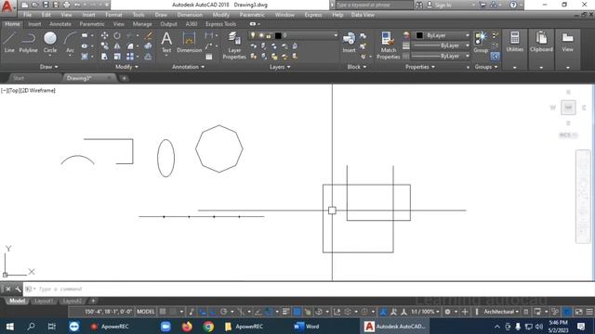
Task: Click the object color swatch in Properties
Action: 419,35
